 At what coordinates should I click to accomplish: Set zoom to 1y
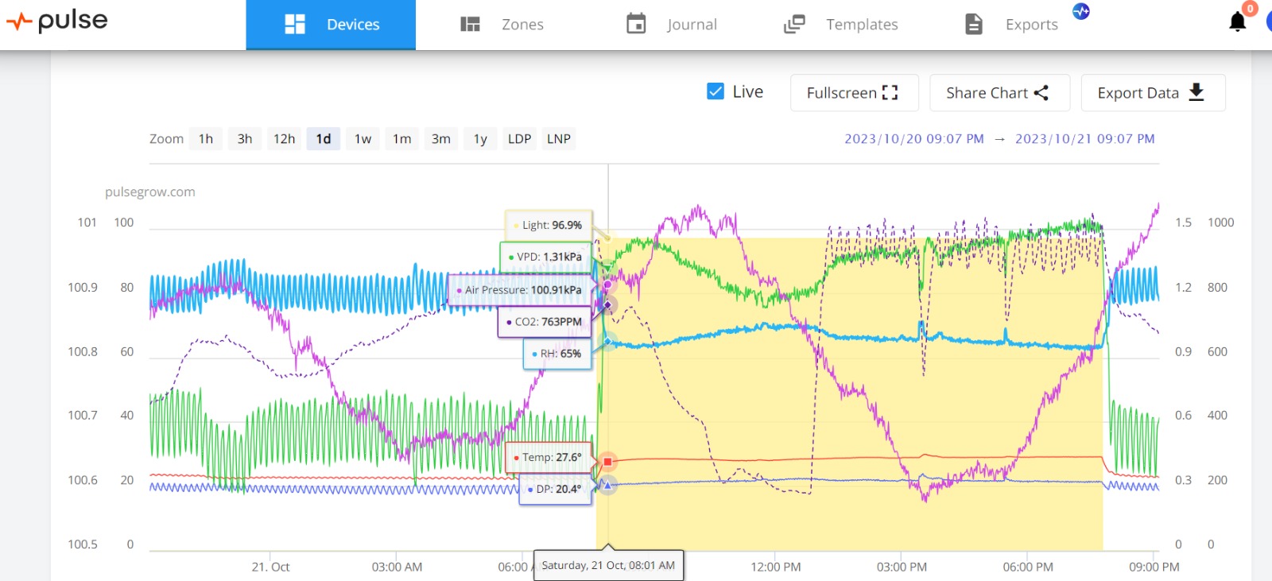tap(480, 139)
